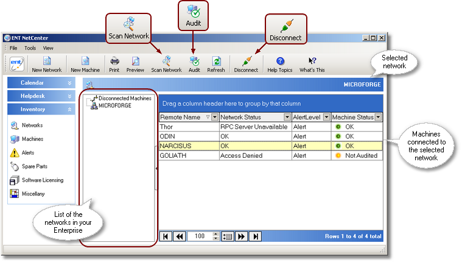Create a New Network from toolbar
This screenshot has width=462, height=262.
click(x=47, y=65)
